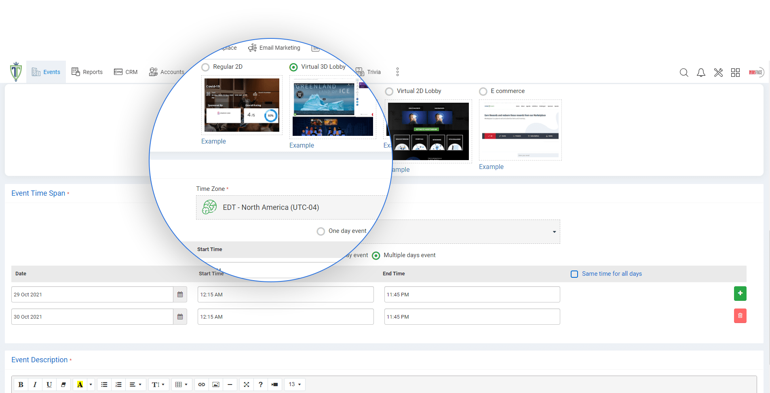Open the search icon in the top bar
The width and height of the screenshot is (770, 393).
(684, 72)
